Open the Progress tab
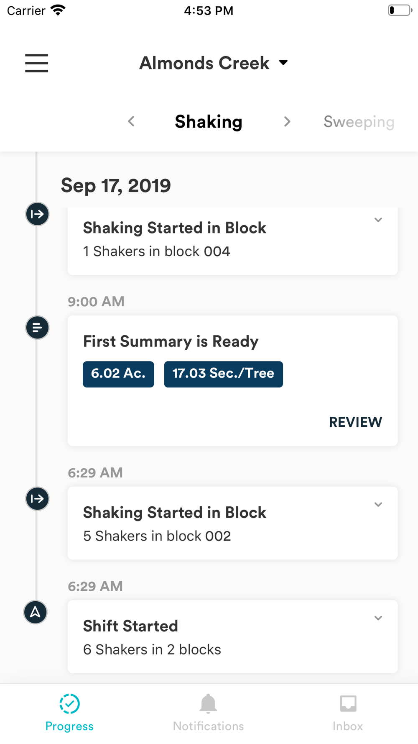This screenshot has height=744, width=418. [x=69, y=713]
